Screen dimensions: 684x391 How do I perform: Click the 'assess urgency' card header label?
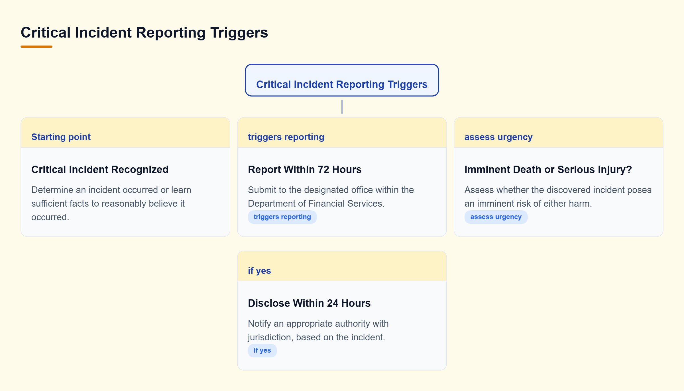tap(498, 137)
